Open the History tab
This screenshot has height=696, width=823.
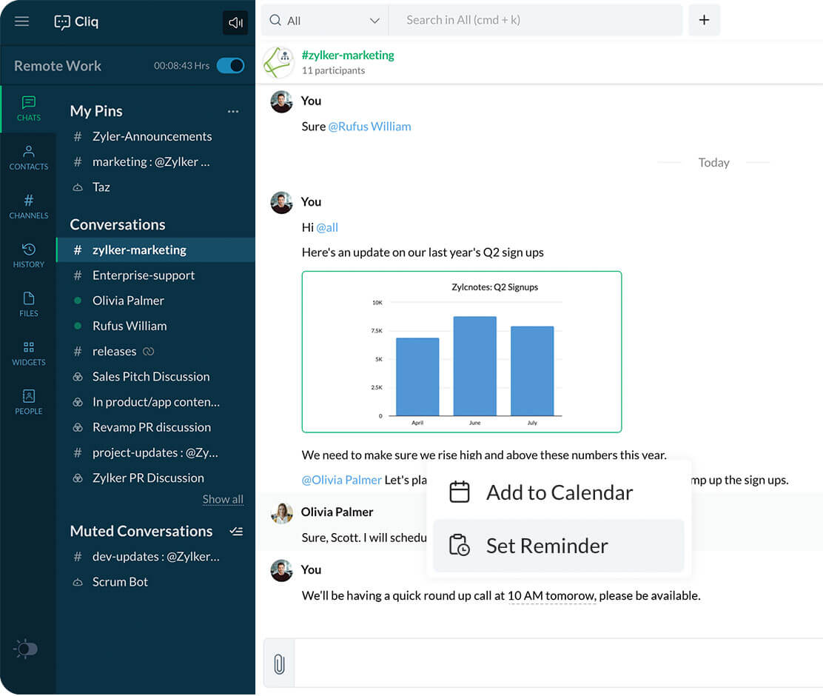[28, 255]
